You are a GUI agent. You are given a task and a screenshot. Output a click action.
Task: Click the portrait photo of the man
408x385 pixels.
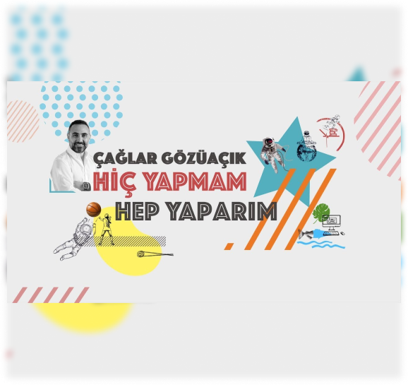[x=73, y=156]
